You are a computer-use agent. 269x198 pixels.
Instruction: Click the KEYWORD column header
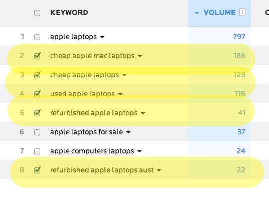[x=69, y=13]
